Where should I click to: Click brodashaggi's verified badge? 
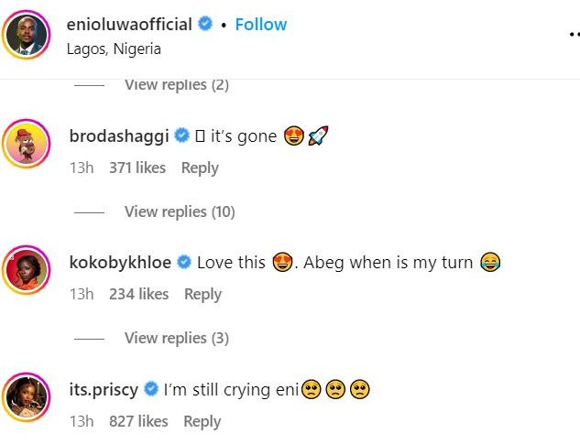(x=182, y=136)
